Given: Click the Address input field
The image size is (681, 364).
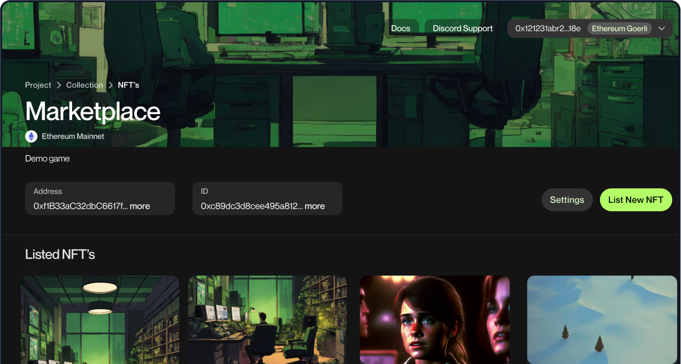Looking at the screenshot, I should (100, 198).
